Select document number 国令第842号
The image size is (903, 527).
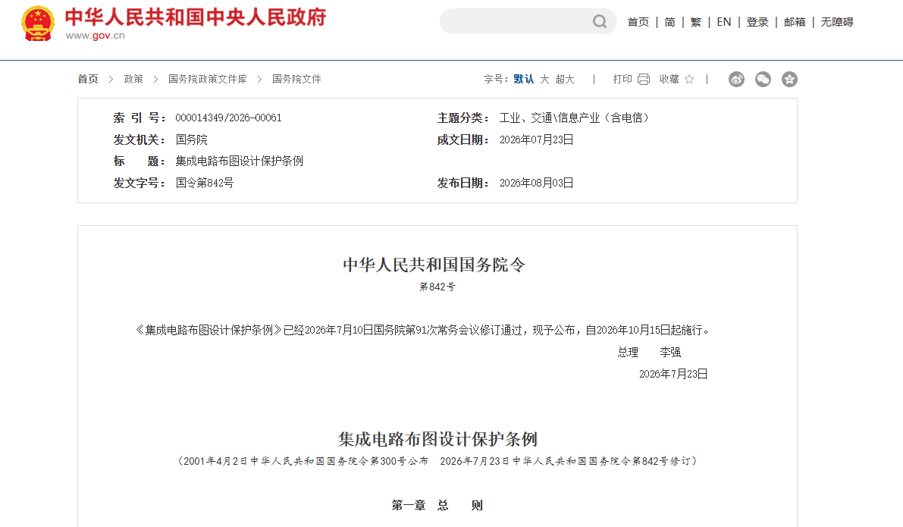205,184
